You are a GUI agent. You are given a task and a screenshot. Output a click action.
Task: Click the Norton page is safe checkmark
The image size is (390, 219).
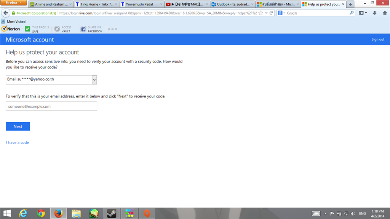(27, 29)
